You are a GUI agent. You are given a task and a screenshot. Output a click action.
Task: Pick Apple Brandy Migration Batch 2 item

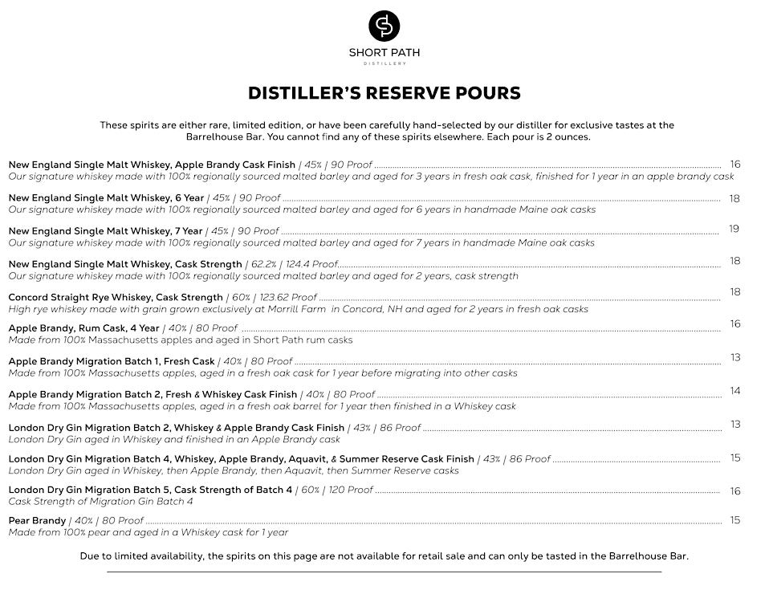(153, 394)
